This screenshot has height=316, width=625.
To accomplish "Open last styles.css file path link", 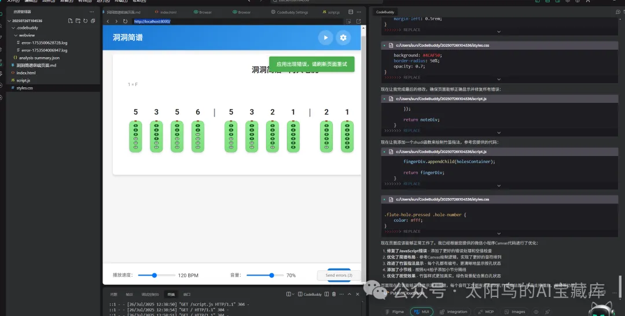I will point(442,199).
